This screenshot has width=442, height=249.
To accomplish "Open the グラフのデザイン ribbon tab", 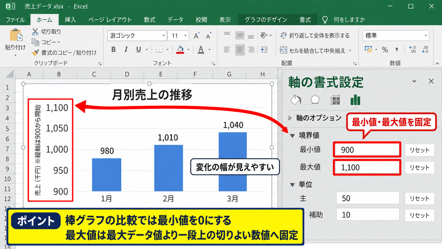I will [x=266, y=20].
